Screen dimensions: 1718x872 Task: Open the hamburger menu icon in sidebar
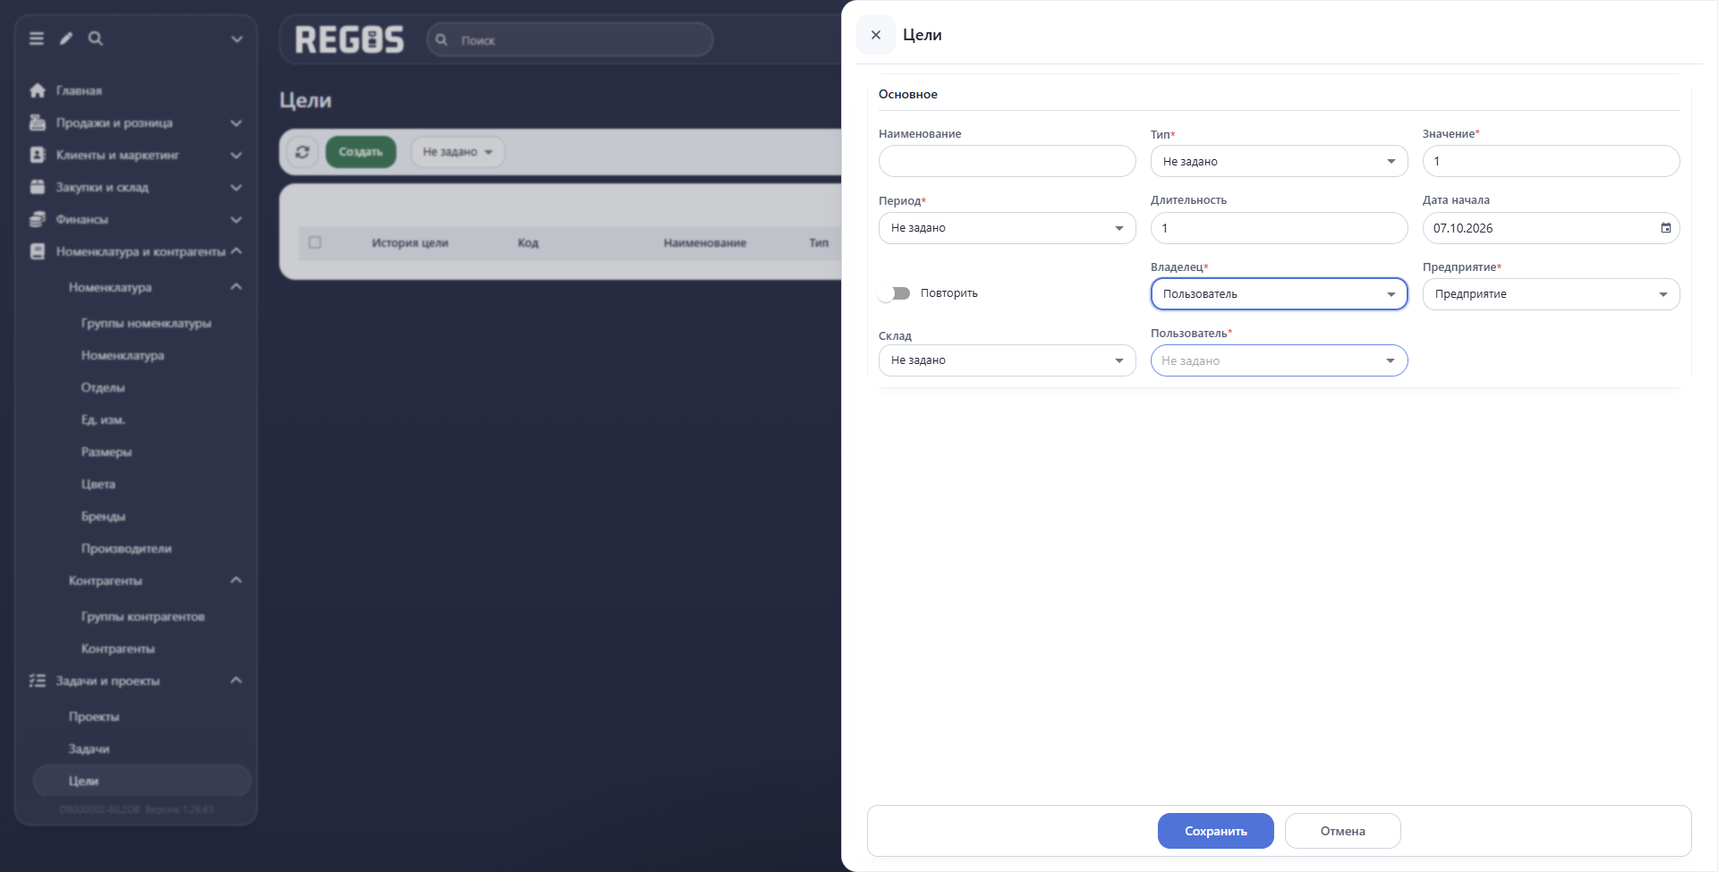pos(37,38)
